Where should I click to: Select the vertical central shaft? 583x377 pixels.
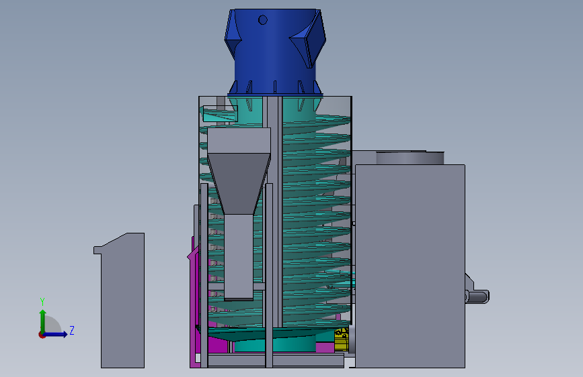click(x=274, y=211)
